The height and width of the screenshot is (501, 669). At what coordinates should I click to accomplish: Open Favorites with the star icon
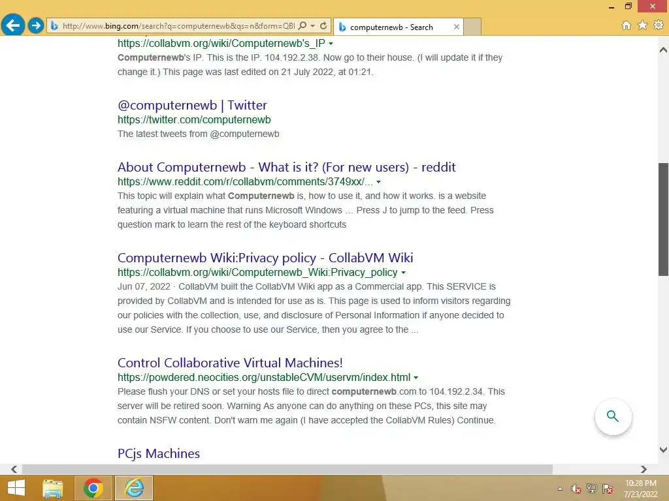click(643, 25)
